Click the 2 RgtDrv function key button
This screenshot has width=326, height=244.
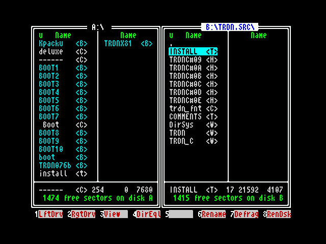tap(81, 214)
